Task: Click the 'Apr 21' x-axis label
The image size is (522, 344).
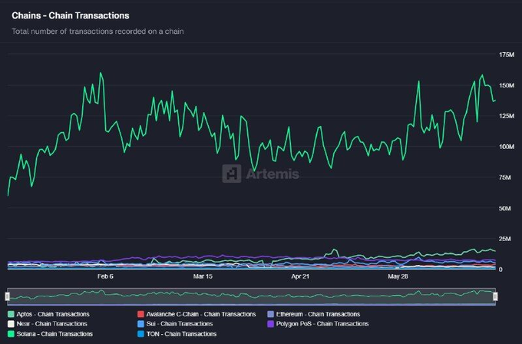Action: coord(300,276)
